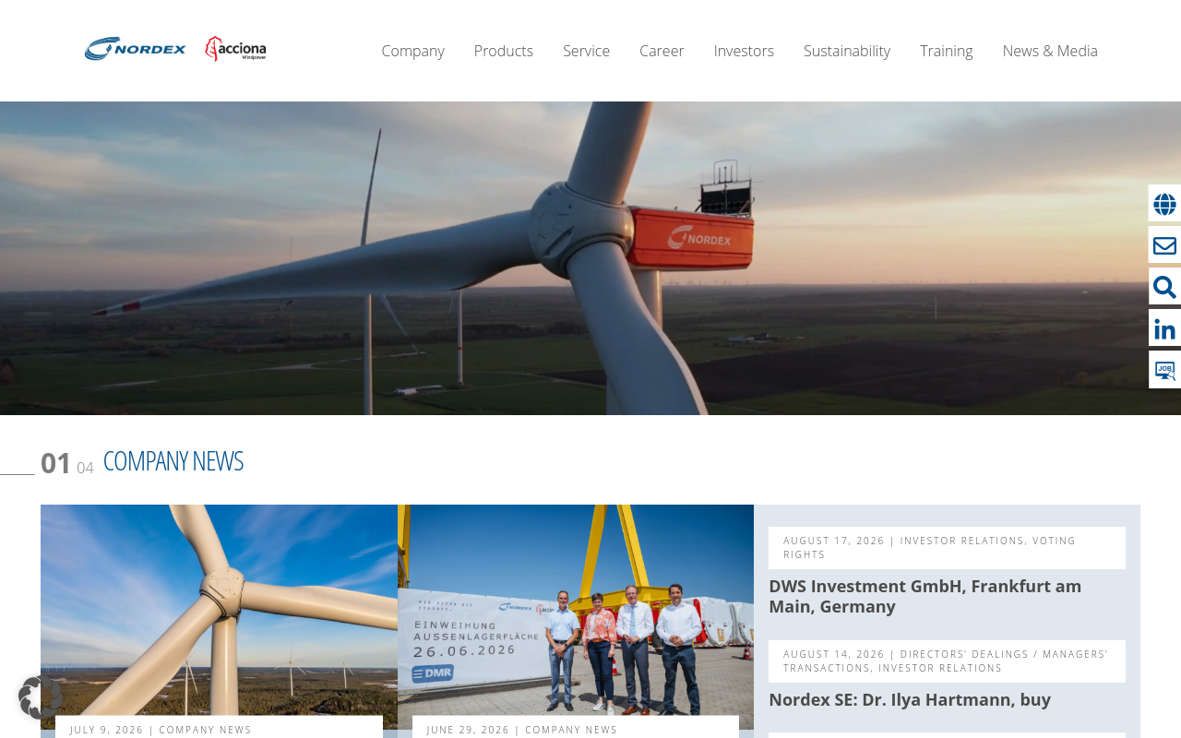Open the Products menu
Viewport: 1181px width, 738px height.
(x=504, y=51)
